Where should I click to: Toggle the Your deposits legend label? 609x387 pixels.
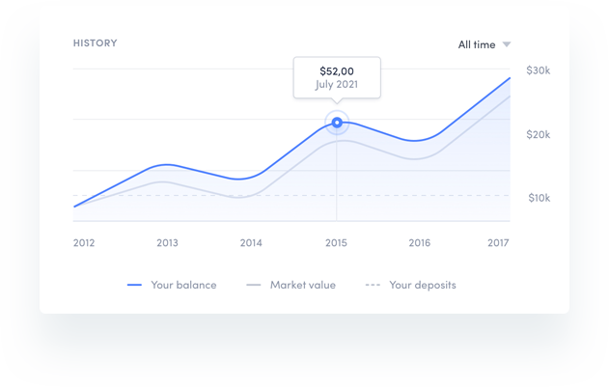[423, 285]
